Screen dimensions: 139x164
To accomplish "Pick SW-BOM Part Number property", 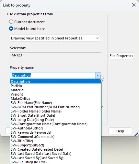I will pos(55,107).
